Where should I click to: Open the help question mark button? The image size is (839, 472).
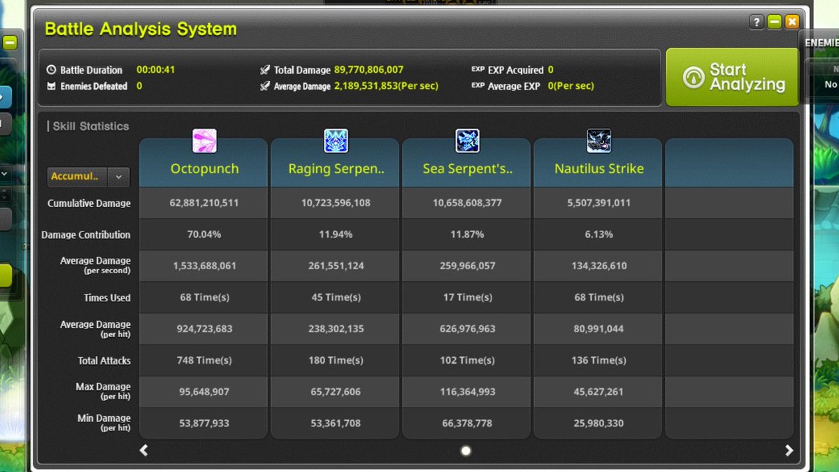[756, 22]
